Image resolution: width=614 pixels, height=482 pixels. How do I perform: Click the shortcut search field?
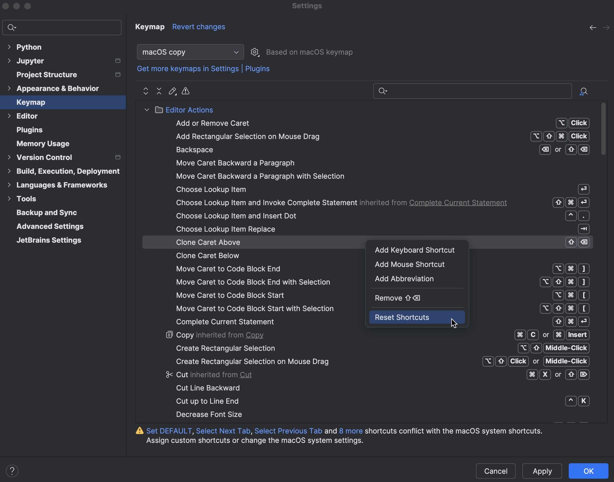(x=472, y=91)
